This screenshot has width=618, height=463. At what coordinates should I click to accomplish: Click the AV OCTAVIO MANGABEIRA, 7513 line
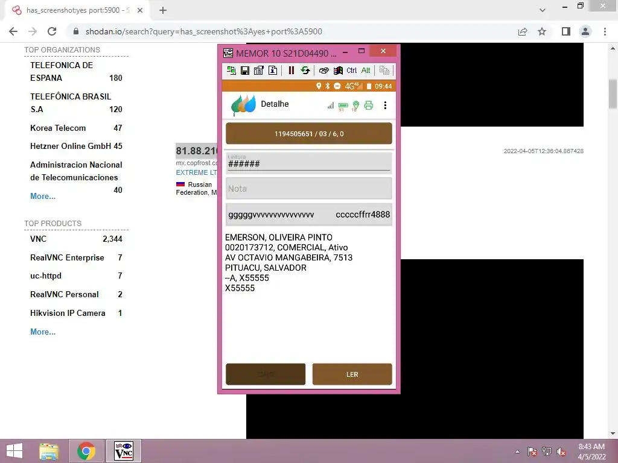click(x=288, y=257)
